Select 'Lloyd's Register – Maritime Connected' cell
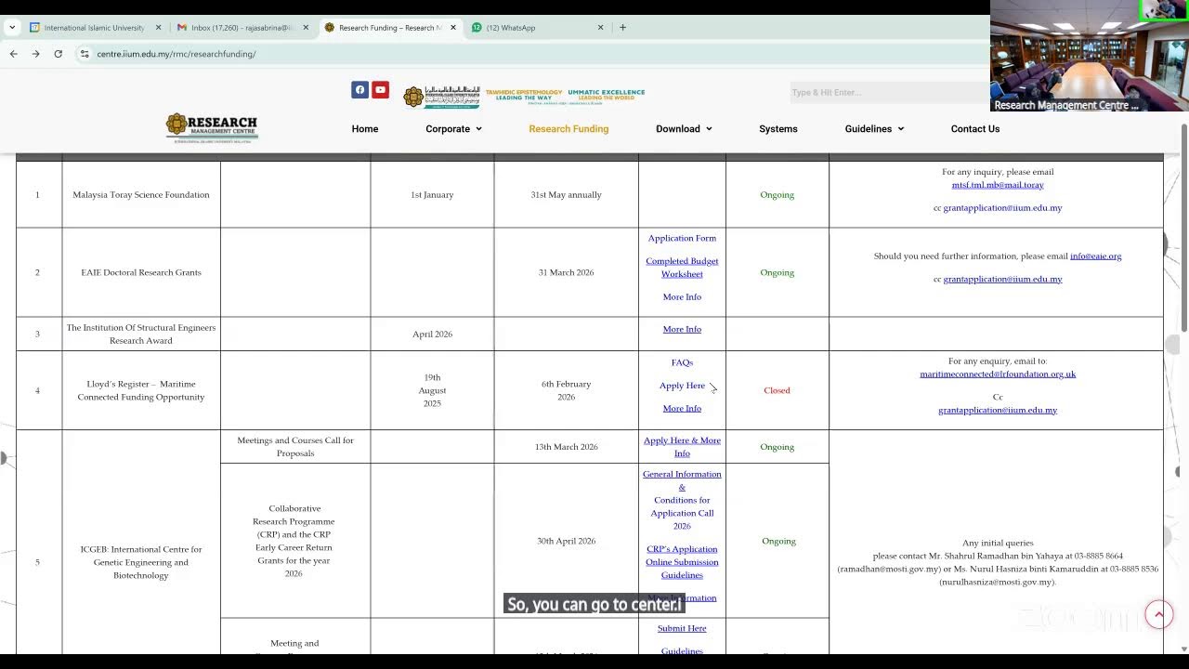This screenshot has height=669, width=1189. 141,391
